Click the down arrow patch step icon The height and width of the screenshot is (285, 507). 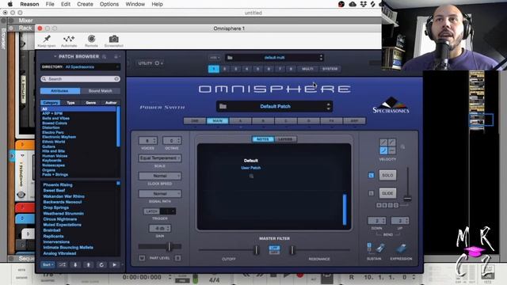(75, 264)
